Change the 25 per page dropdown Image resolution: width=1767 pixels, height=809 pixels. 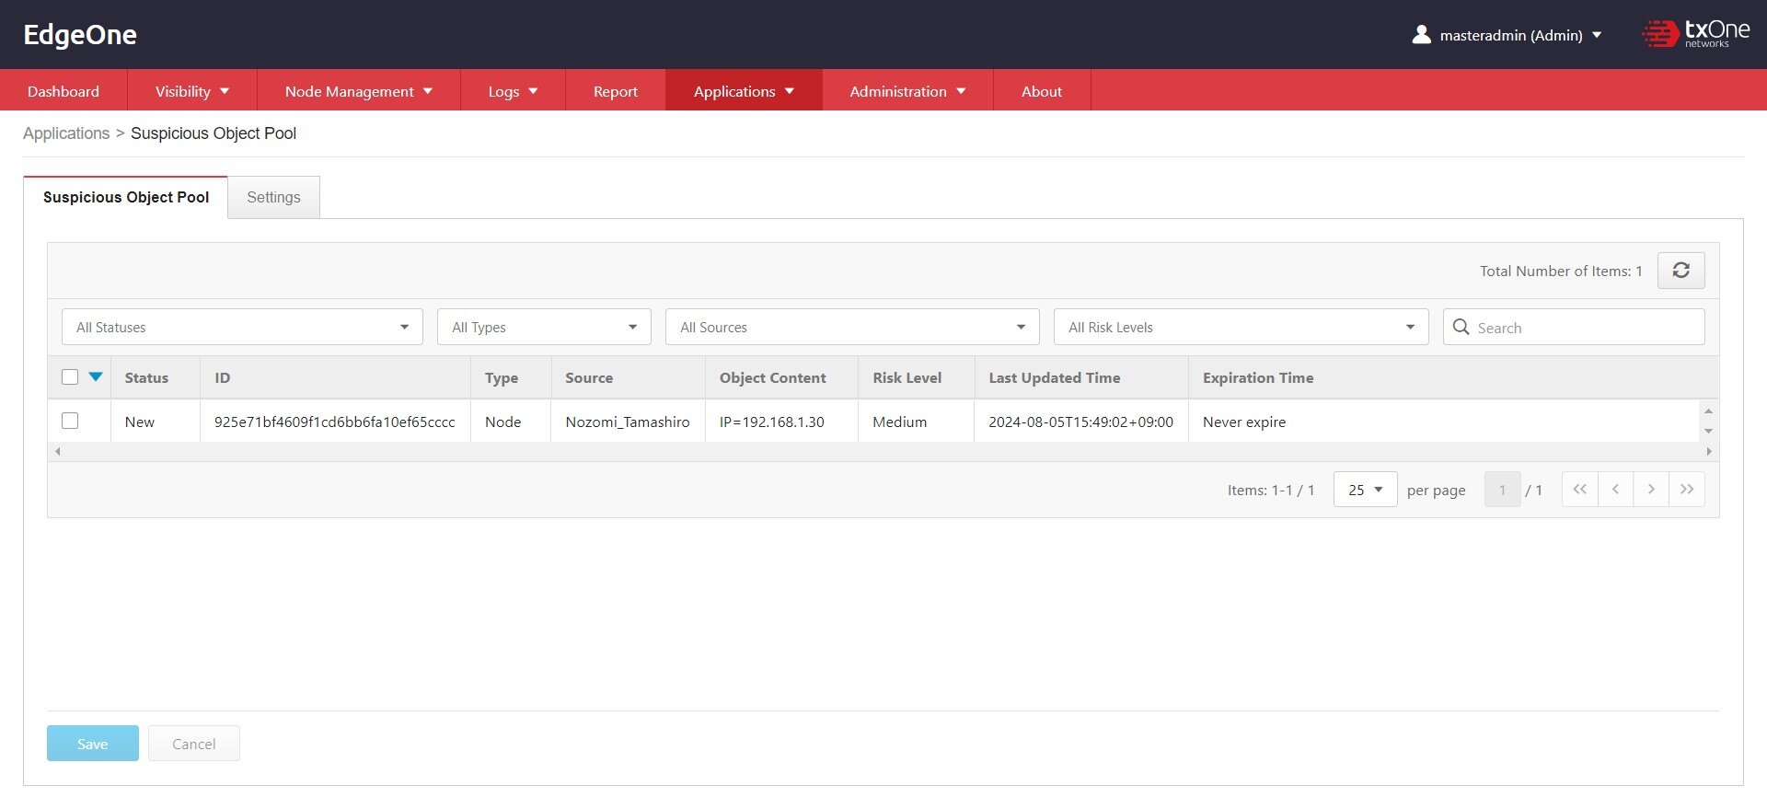point(1365,490)
